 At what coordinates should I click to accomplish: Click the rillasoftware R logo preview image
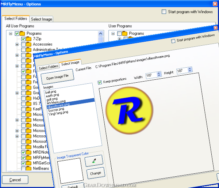click(x=129, y=110)
